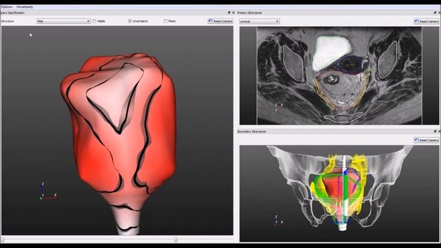Click the Query Specification panel title
The image size is (441, 248).
pos(12,12)
